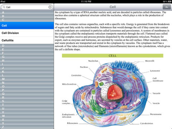The height and width of the screenshot is (129, 172).
Task: Increase font size with A+ button
Action: (167, 7)
